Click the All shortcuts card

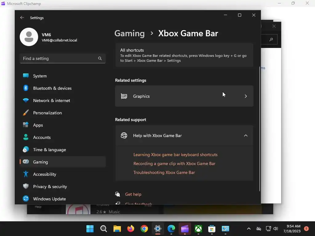tap(184, 55)
